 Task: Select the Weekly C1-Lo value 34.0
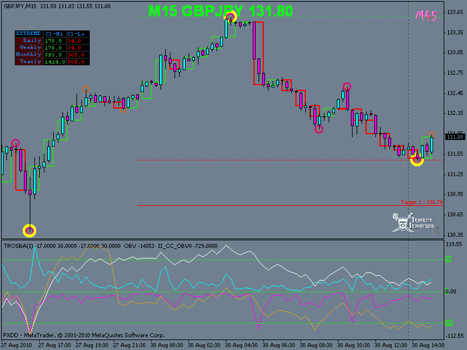(x=74, y=48)
